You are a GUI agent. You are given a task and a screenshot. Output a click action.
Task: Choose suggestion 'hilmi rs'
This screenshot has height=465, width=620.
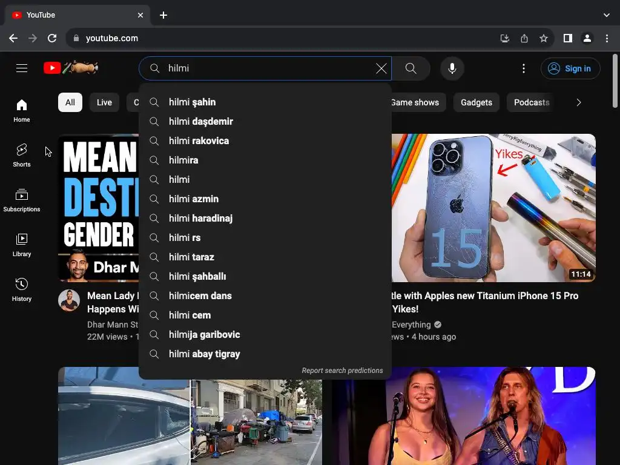pos(265,237)
